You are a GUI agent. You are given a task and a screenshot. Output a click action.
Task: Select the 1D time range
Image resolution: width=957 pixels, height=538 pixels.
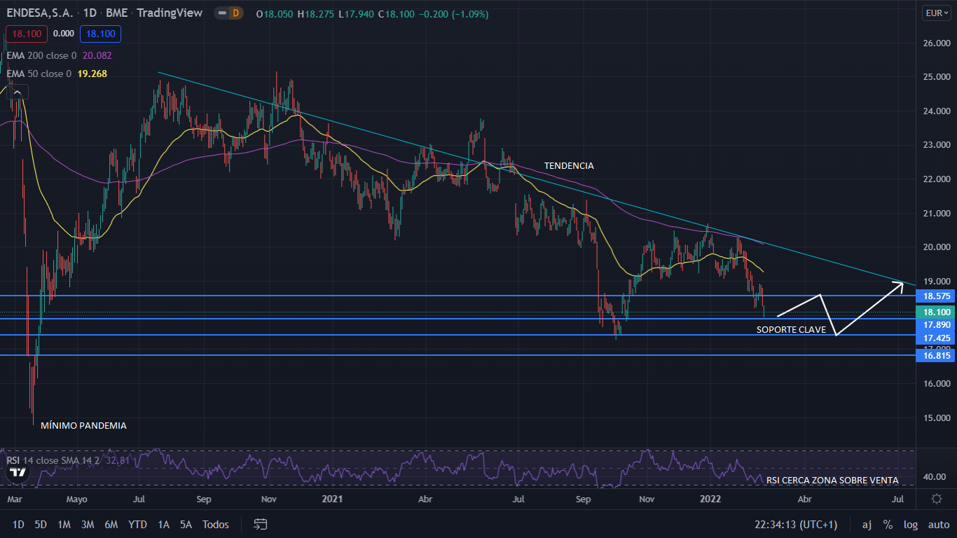(x=18, y=524)
